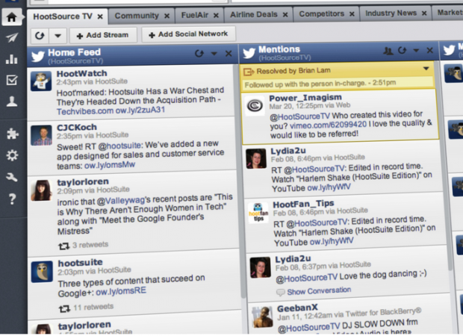Screen dimensions: 463x336
Task: Open the hootsuite owl avatar
Action: (42, 271)
